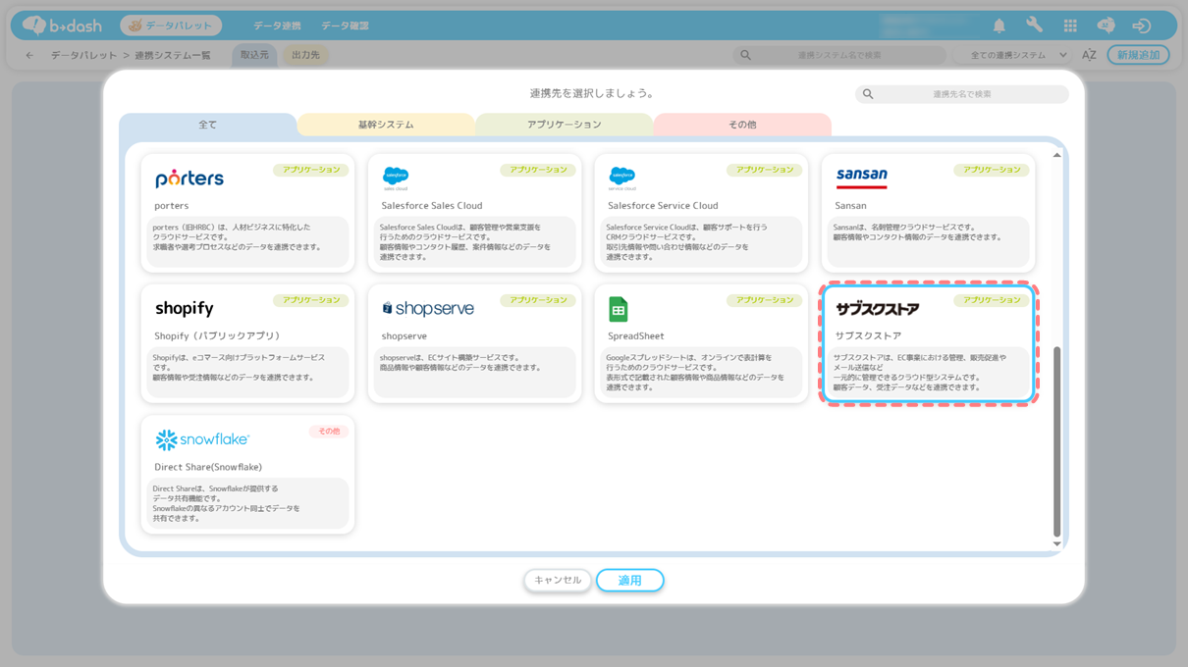Image resolution: width=1188 pixels, height=667 pixels.
Task: Open the データ連携 menu
Action: [x=277, y=26]
